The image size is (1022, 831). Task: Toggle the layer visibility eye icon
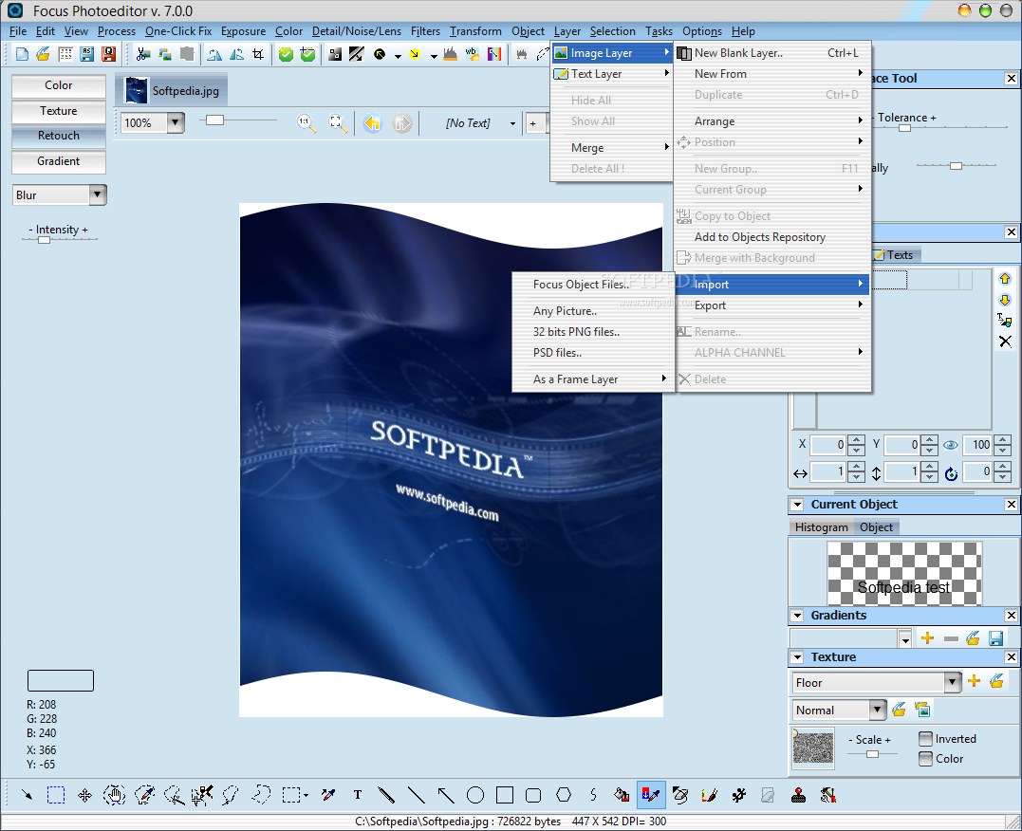tap(951, 445)
